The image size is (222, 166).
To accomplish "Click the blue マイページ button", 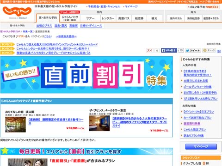I will pos(201,147).
